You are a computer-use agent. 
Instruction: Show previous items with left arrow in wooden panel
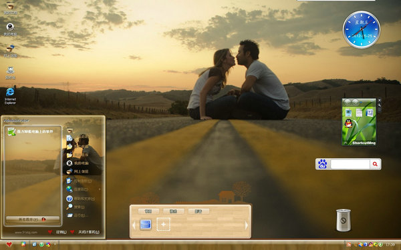click(x=134, y=225)
